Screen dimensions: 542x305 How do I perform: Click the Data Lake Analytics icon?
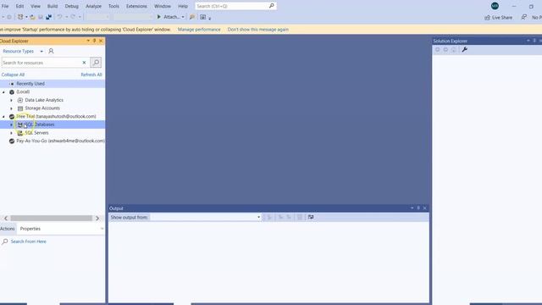click(20, 100)
